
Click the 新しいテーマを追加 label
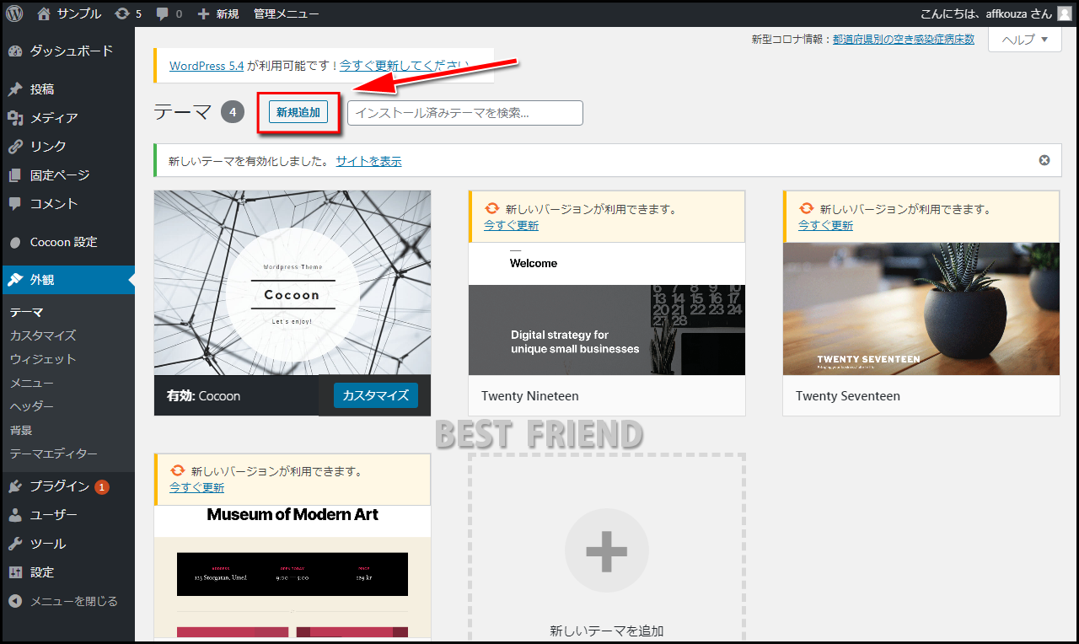click(607, 631)
